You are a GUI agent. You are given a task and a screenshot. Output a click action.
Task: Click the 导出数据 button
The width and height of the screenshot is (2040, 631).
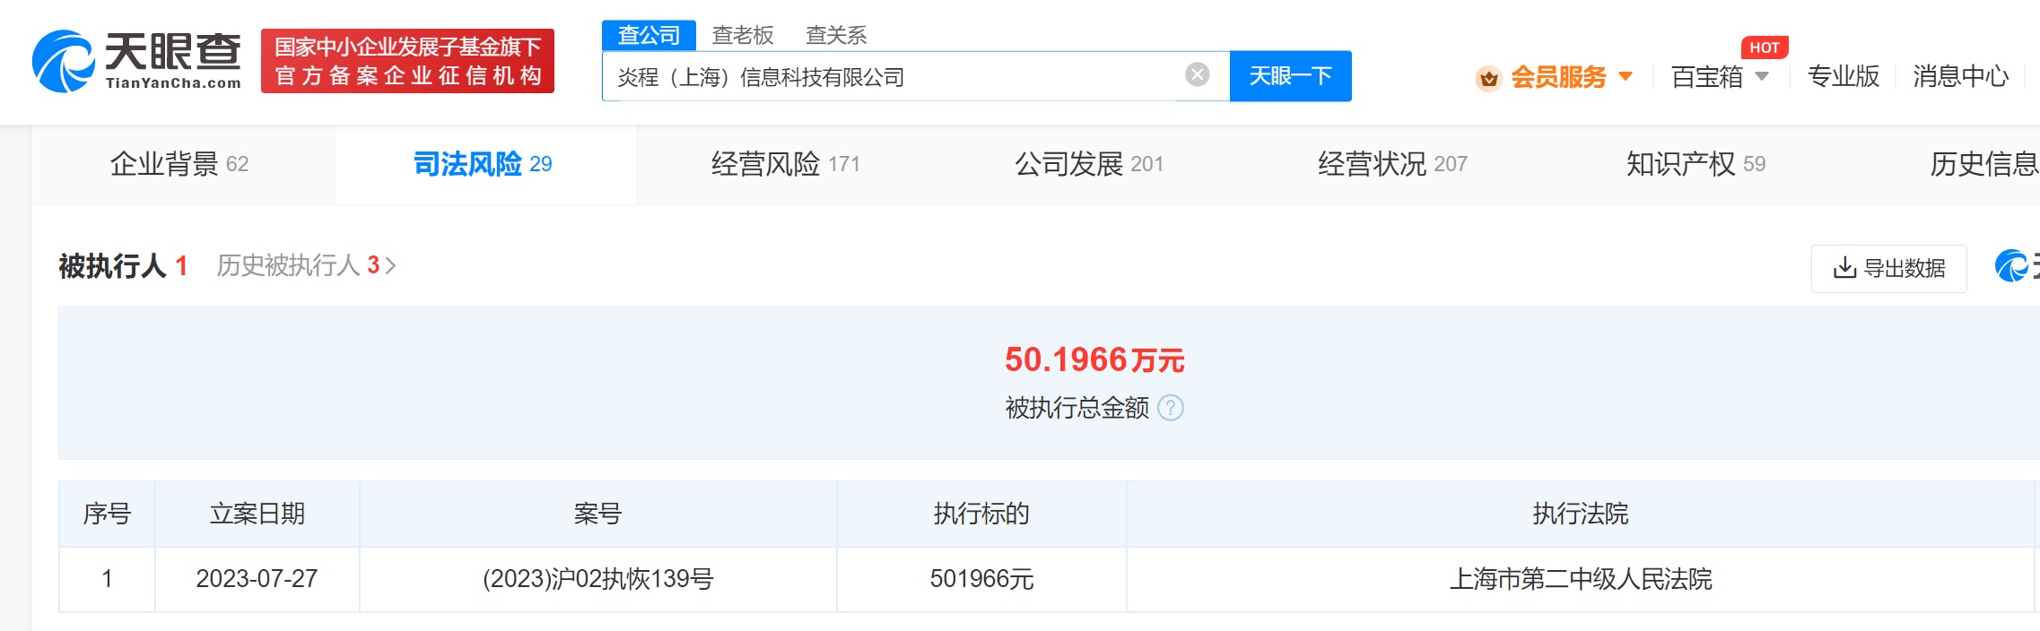[1889, 268]
